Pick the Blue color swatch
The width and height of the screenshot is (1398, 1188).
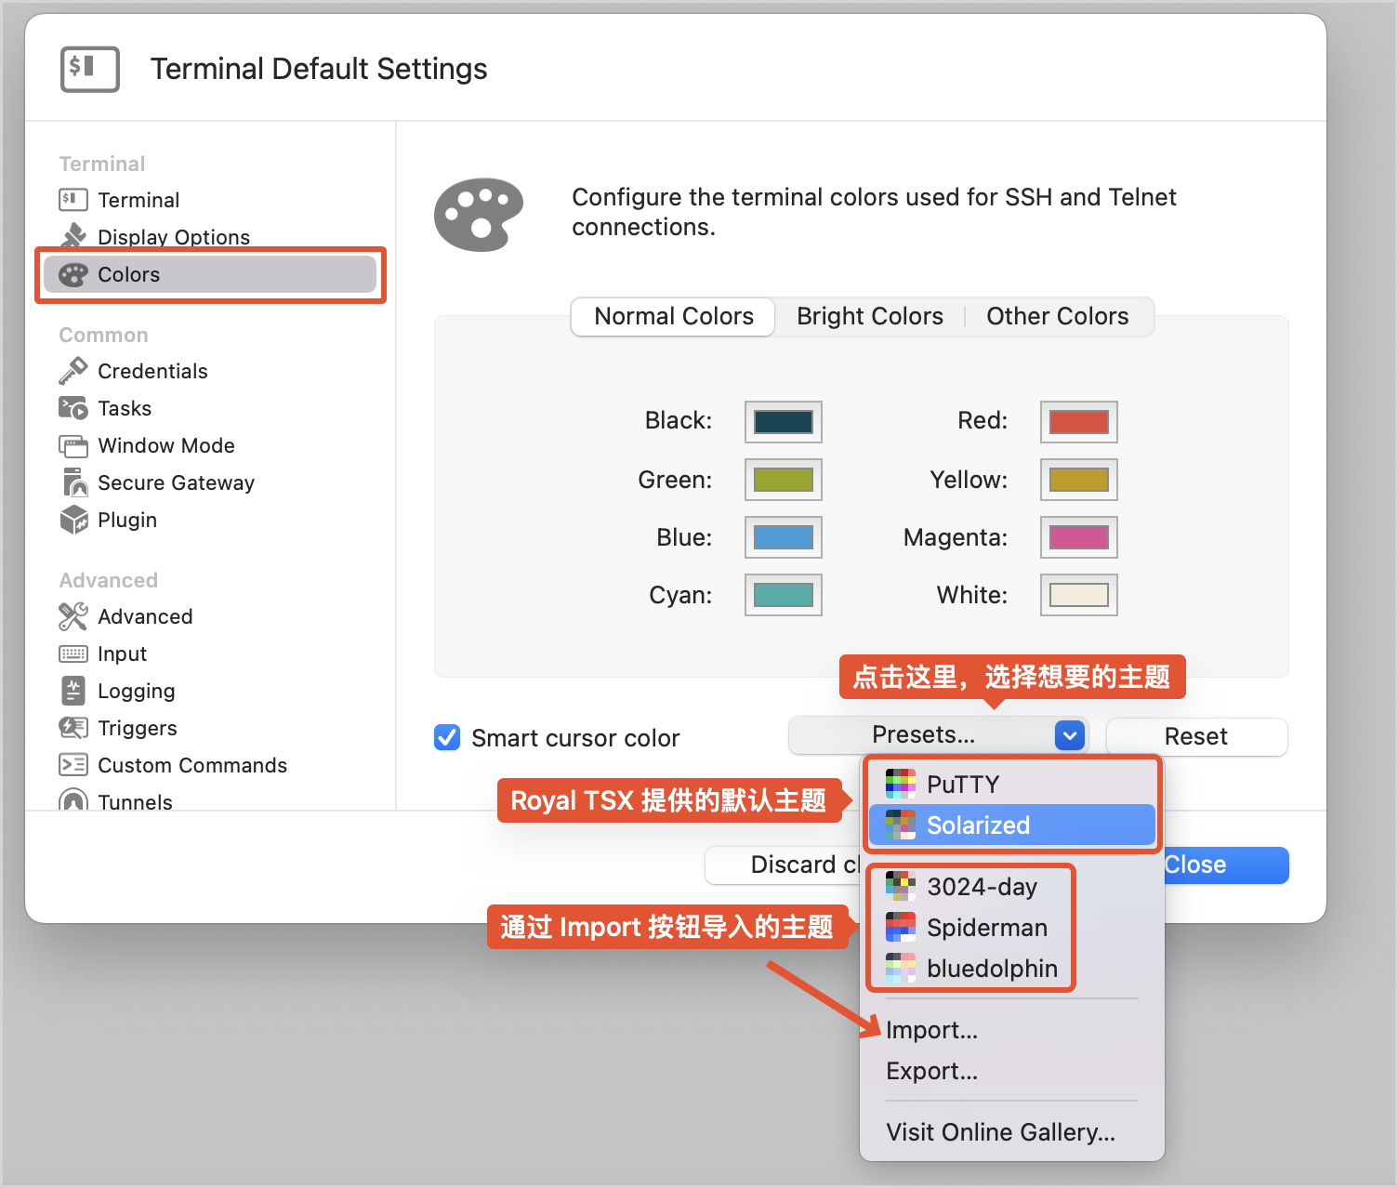coord(784,537)
